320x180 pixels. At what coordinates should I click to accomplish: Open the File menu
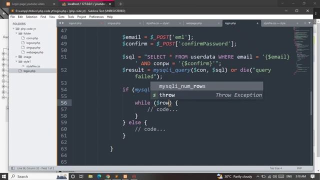pyautogui.click(x=12, y=17)
